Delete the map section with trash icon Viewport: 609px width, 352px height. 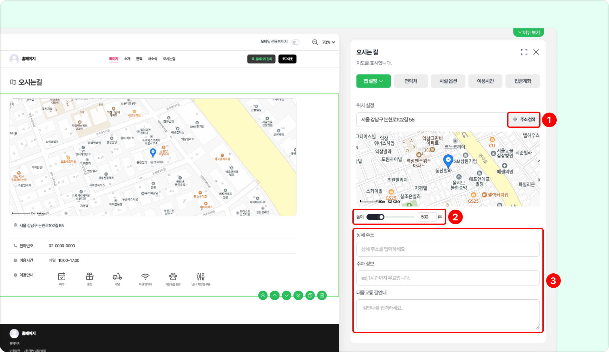322,296
